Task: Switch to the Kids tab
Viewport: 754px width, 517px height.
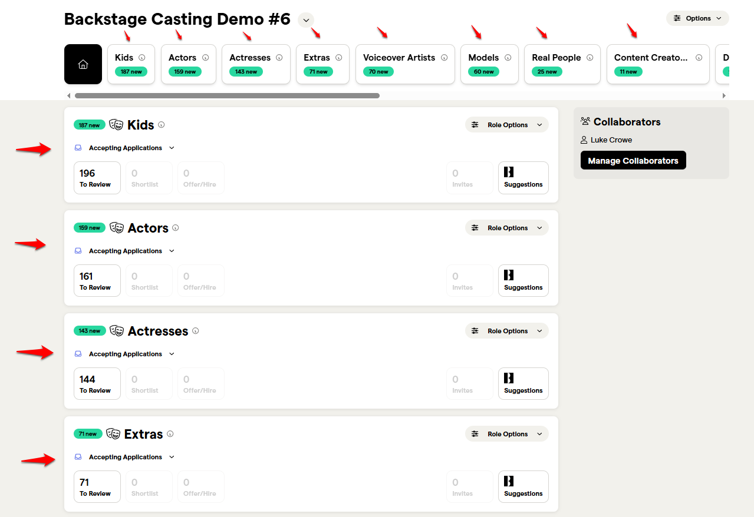Action: click(x=131, y=64)
